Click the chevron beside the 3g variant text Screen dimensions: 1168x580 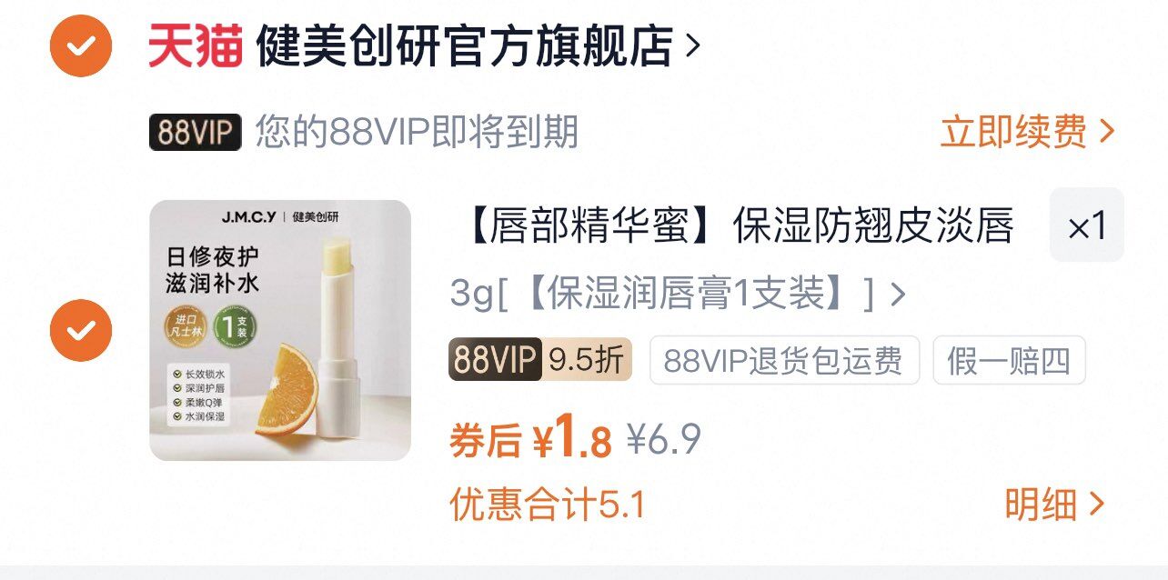click(x=898, y=295)
